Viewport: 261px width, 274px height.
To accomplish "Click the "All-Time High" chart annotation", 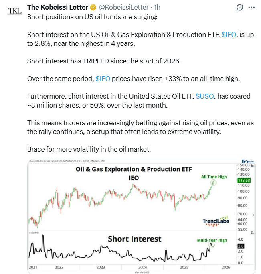I will coord(214,176).
